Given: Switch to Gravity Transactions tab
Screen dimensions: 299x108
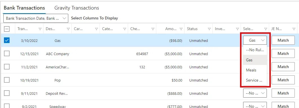Looking at the screenshot, I should [x=77, y=8].
